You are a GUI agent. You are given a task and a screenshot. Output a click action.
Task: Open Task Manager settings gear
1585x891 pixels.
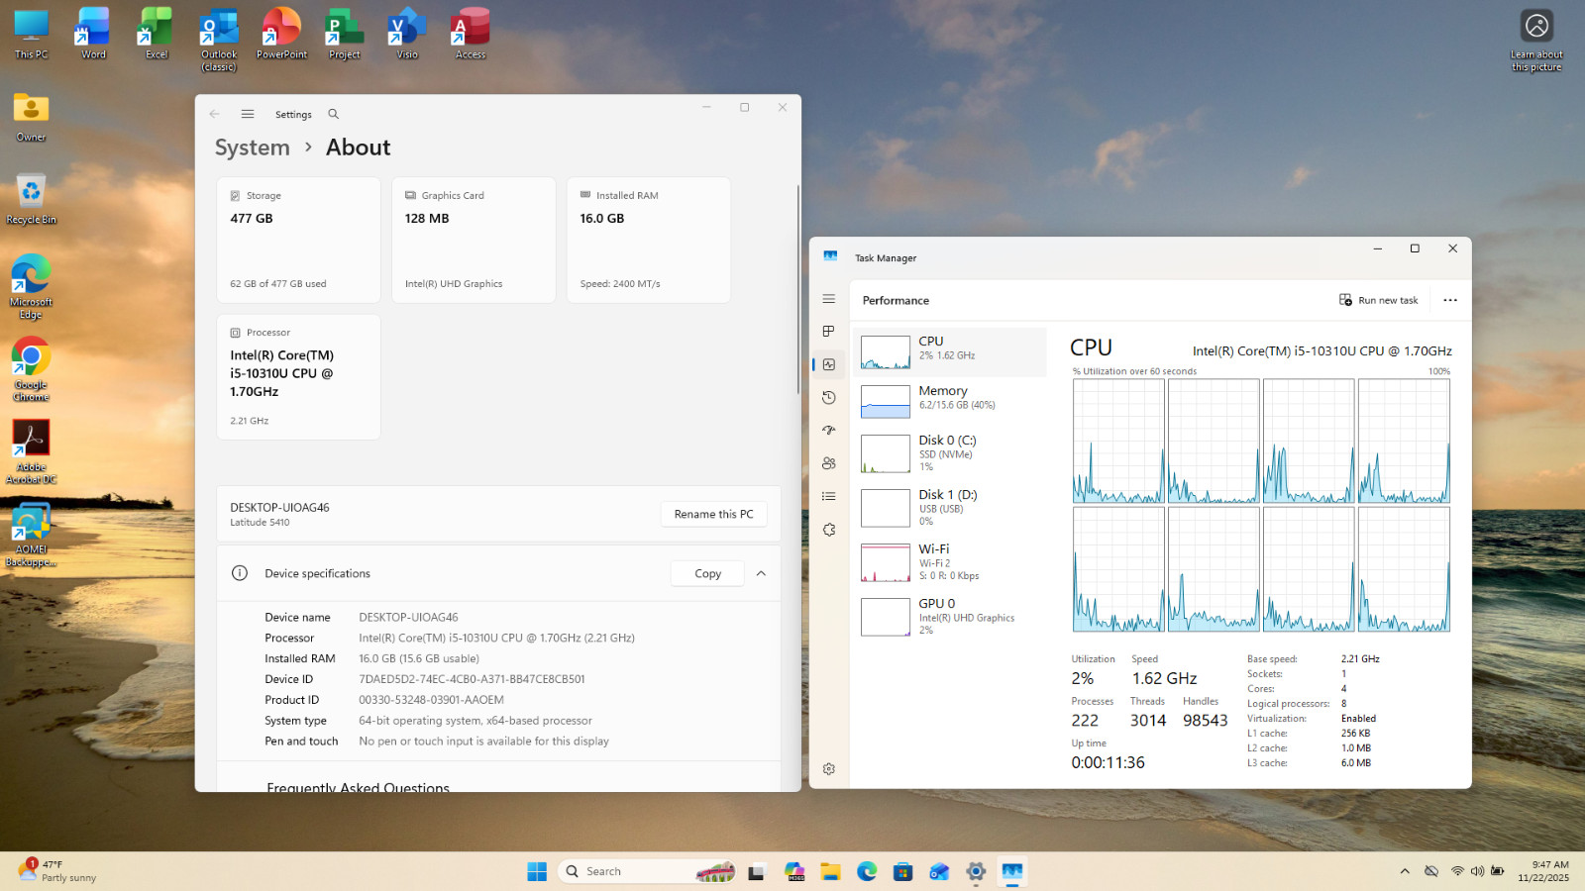(829, 769)
